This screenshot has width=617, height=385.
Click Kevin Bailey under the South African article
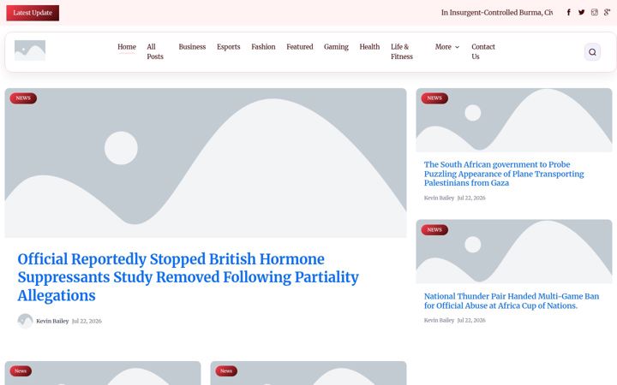pyautogui.click(x=439, y=198)
